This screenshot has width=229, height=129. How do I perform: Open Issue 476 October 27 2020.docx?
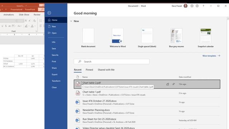(x=147, y=102)
